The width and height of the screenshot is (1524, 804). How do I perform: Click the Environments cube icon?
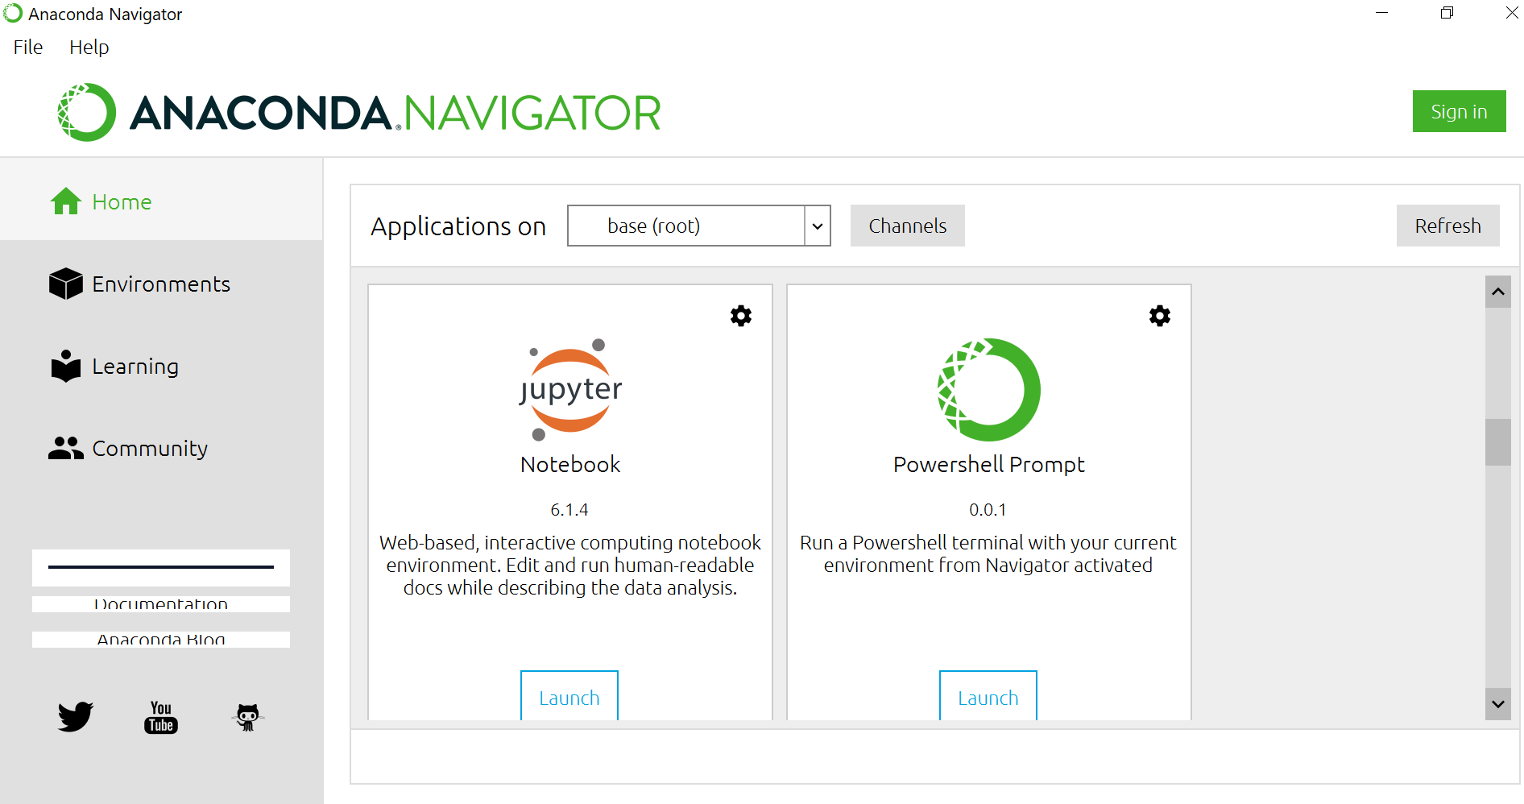coord(66,284)
